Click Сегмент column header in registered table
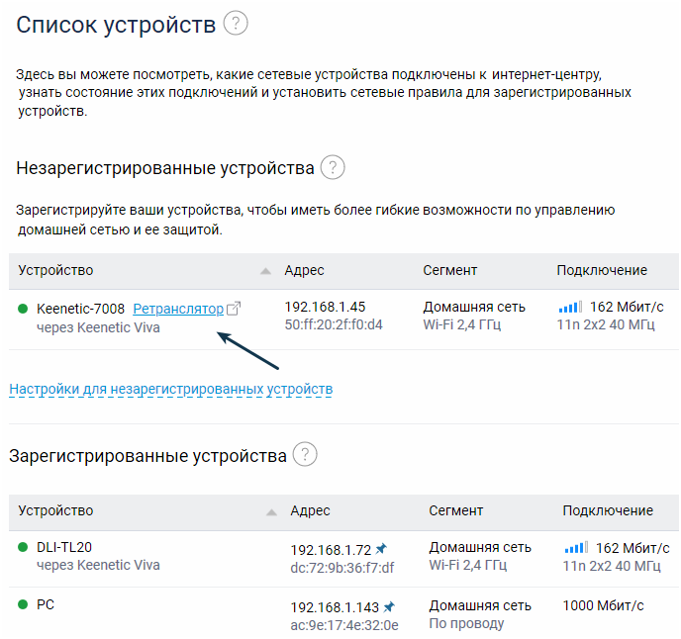Image resolution: width=681 pixels, height=639 pixels. (455, 510)
